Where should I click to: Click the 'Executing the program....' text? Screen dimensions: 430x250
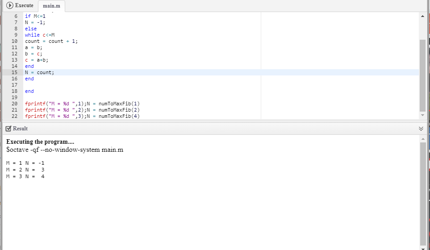(x=40, y=142)
